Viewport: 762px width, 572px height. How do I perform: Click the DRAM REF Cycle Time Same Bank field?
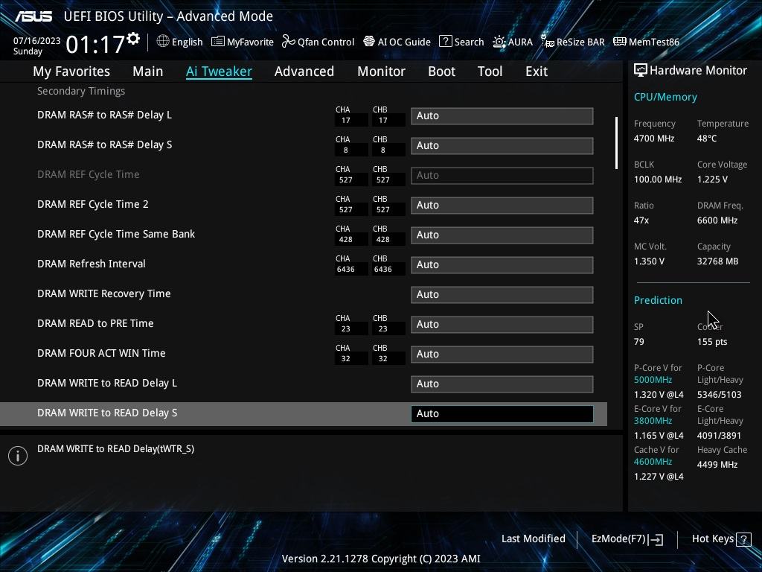(x=502, y=235)
